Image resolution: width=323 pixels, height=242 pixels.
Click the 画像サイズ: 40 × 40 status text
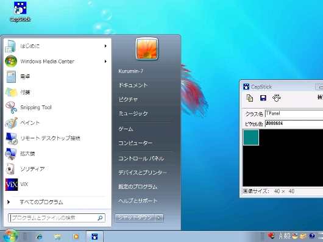pyautogui.click(x=269, y=191)
